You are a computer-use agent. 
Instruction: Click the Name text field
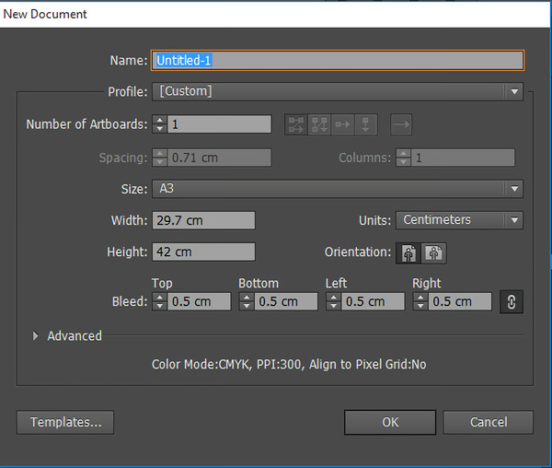(x=338, y=60)
